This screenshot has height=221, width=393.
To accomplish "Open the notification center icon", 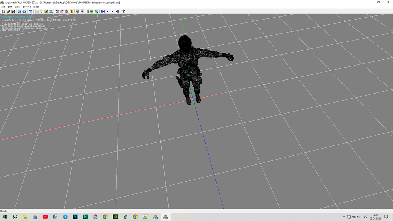I will point(386,217).
